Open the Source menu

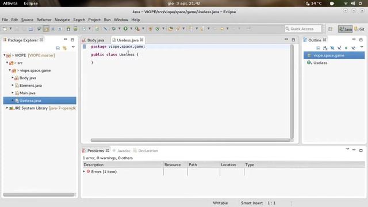coord(27,20)
